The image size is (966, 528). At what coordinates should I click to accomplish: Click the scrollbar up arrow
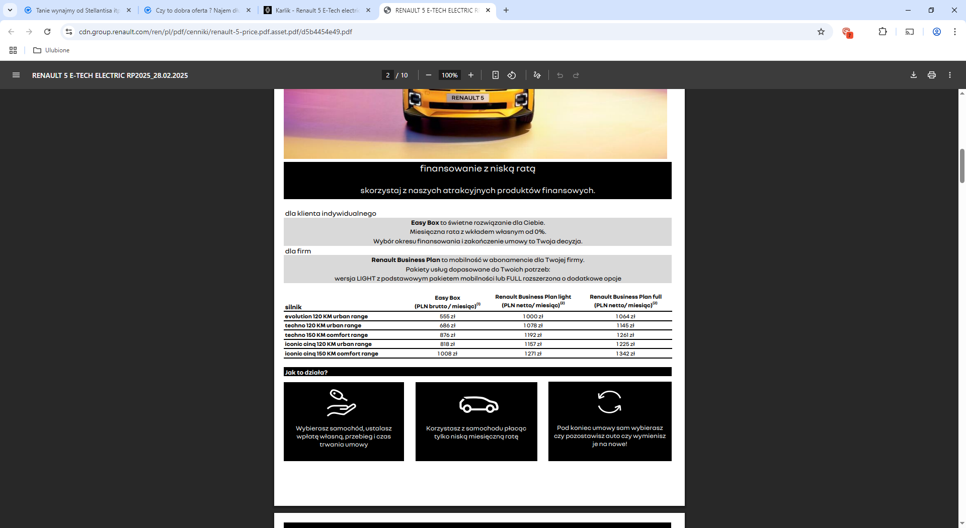962,93
